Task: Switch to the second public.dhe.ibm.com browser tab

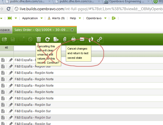Action: coord(77,2)
